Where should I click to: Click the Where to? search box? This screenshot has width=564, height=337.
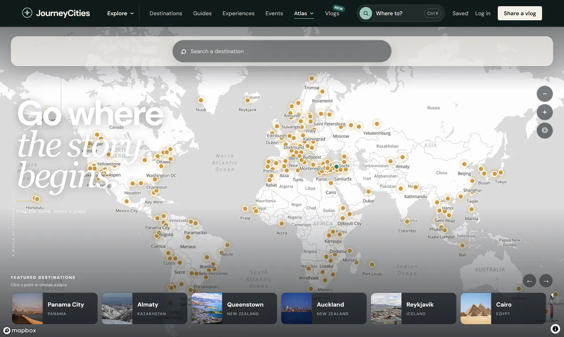[x=401, y=13]
